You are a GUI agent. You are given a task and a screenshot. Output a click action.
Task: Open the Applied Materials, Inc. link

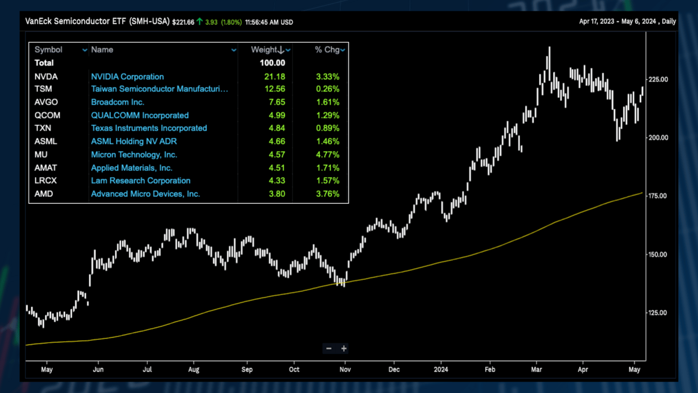click(132, 168)
